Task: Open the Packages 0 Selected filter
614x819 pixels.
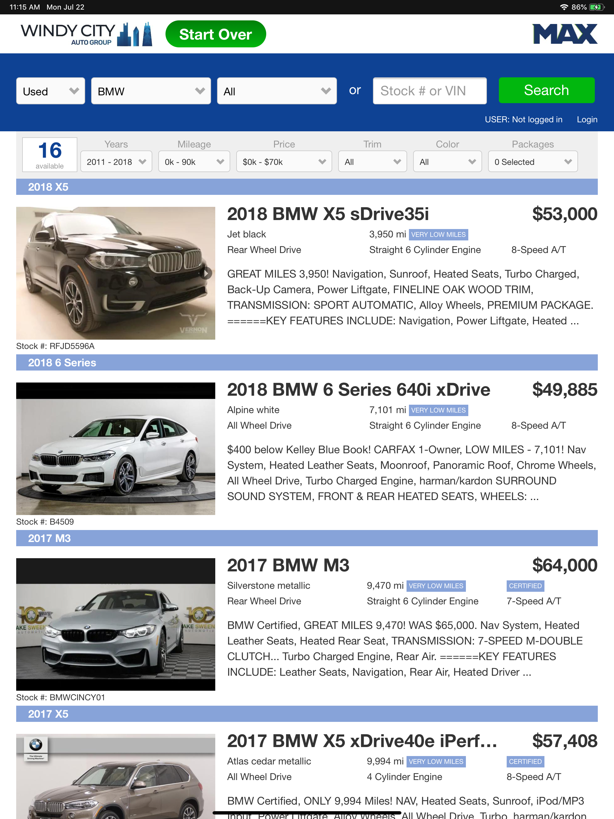Action: click(x=532, y=162)
